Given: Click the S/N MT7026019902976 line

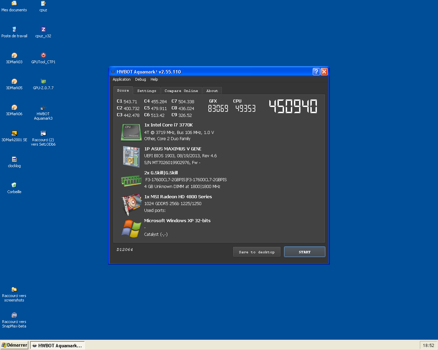Looking at the screenshot, I should coord(172,163).
